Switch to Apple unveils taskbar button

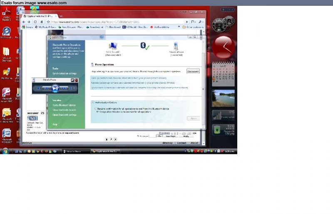[106, 151]
